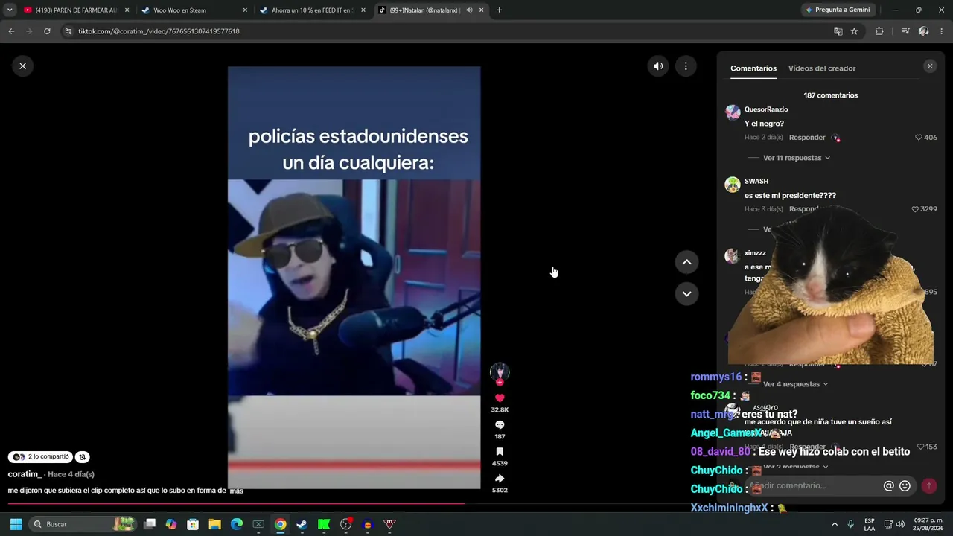This screenshot has height=536, width=953.
Task: Expand Ver 11 respuestas under QuesorRanzio
Action: (x=797, y=158)
